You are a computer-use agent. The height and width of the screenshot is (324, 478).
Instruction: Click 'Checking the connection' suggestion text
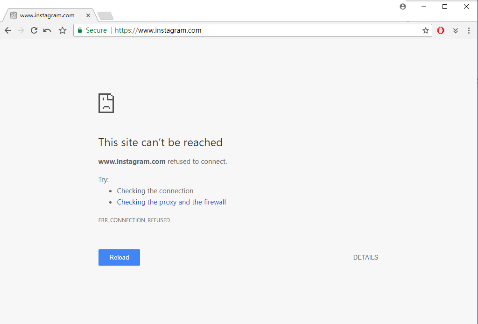tap(155, 191)
